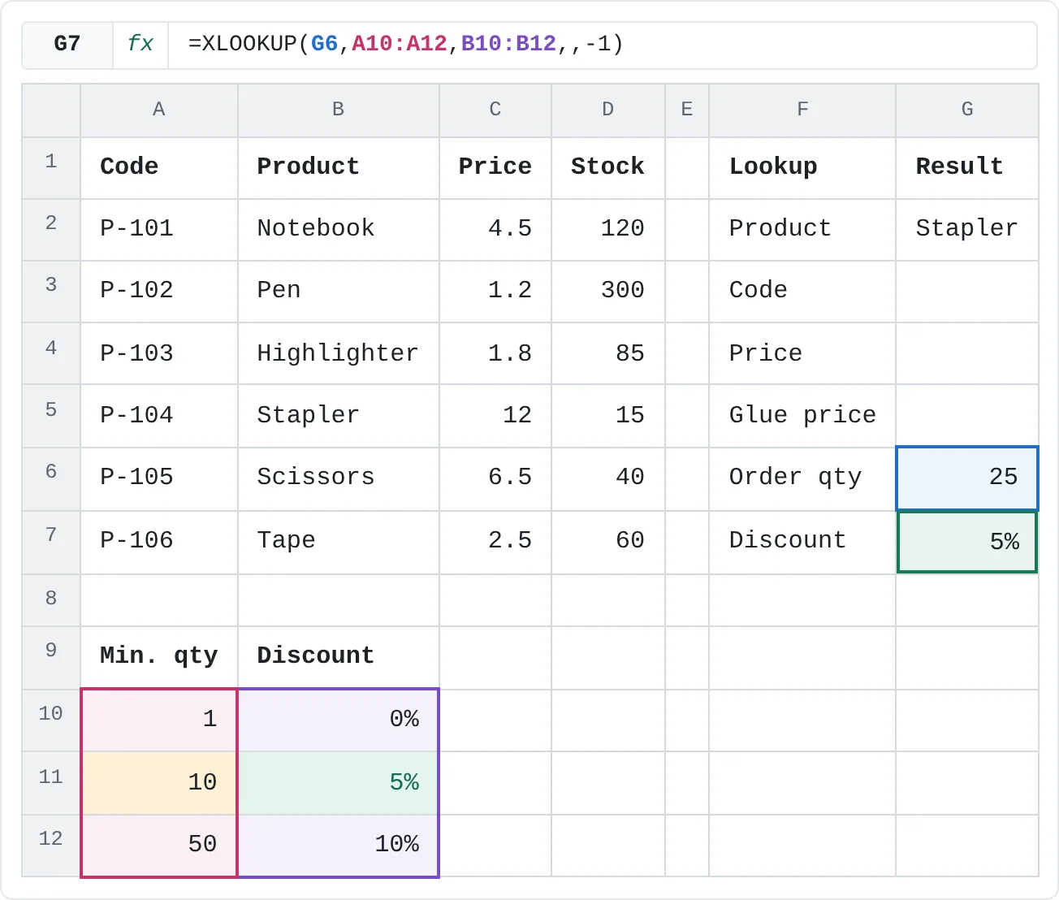Click the fx function icon
Image resolution: width=1059 pixels, height=900 pixels.
click(140, 44)
